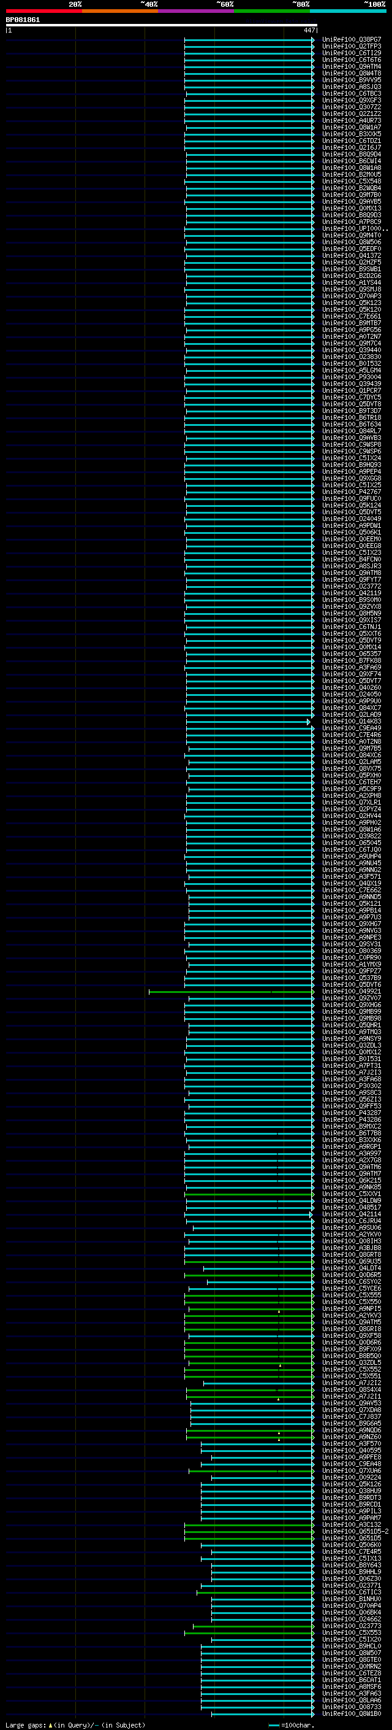The height and width of the screenshot is (1730, 392).
Task: Choose the UniRef100_Q9AVB5 label
Action: [352, 201]
